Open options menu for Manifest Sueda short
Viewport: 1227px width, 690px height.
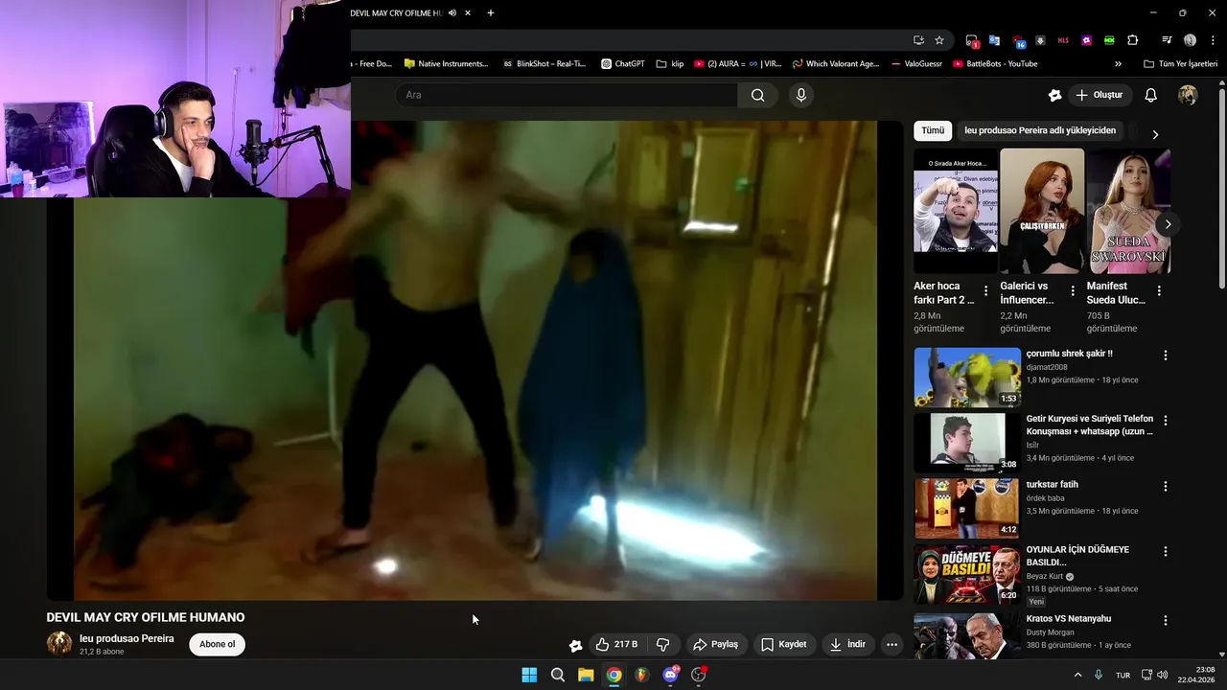(1159, 290)
